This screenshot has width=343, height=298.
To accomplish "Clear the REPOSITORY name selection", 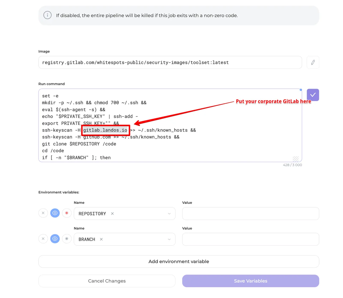I will (112, 213).
